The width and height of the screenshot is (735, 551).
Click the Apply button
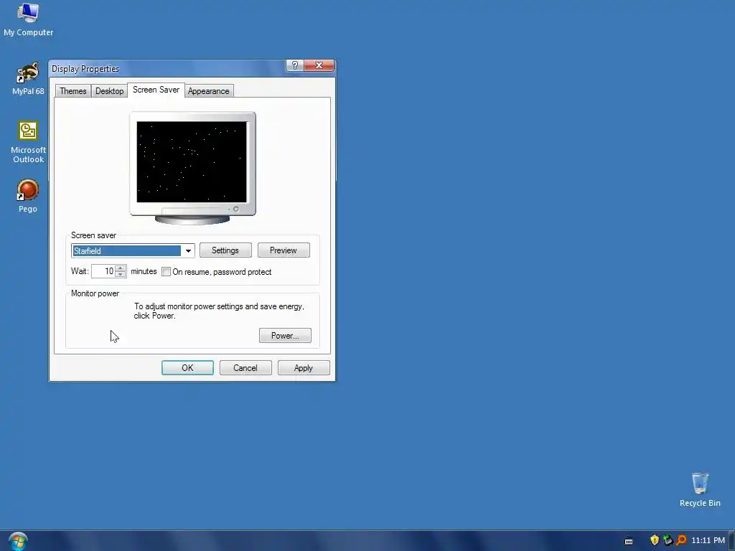pos(304,368)
